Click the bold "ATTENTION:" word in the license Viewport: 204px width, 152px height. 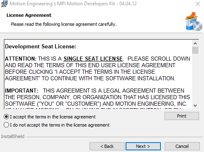tap(21, 59)
